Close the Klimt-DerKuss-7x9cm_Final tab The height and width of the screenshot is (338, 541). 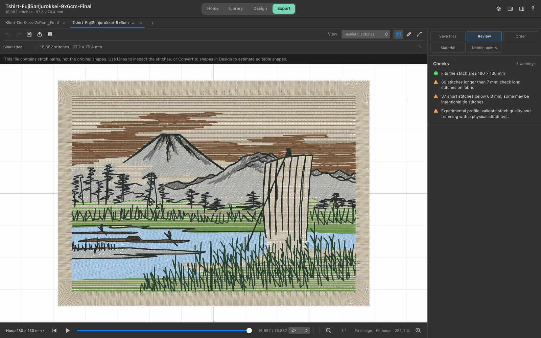64,23
